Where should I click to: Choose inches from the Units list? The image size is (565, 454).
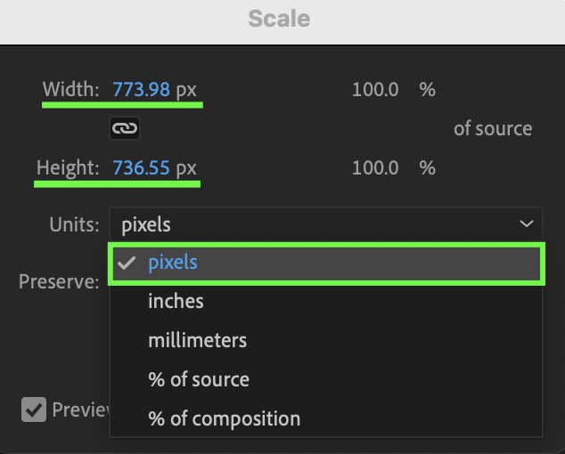click(176, 301)
